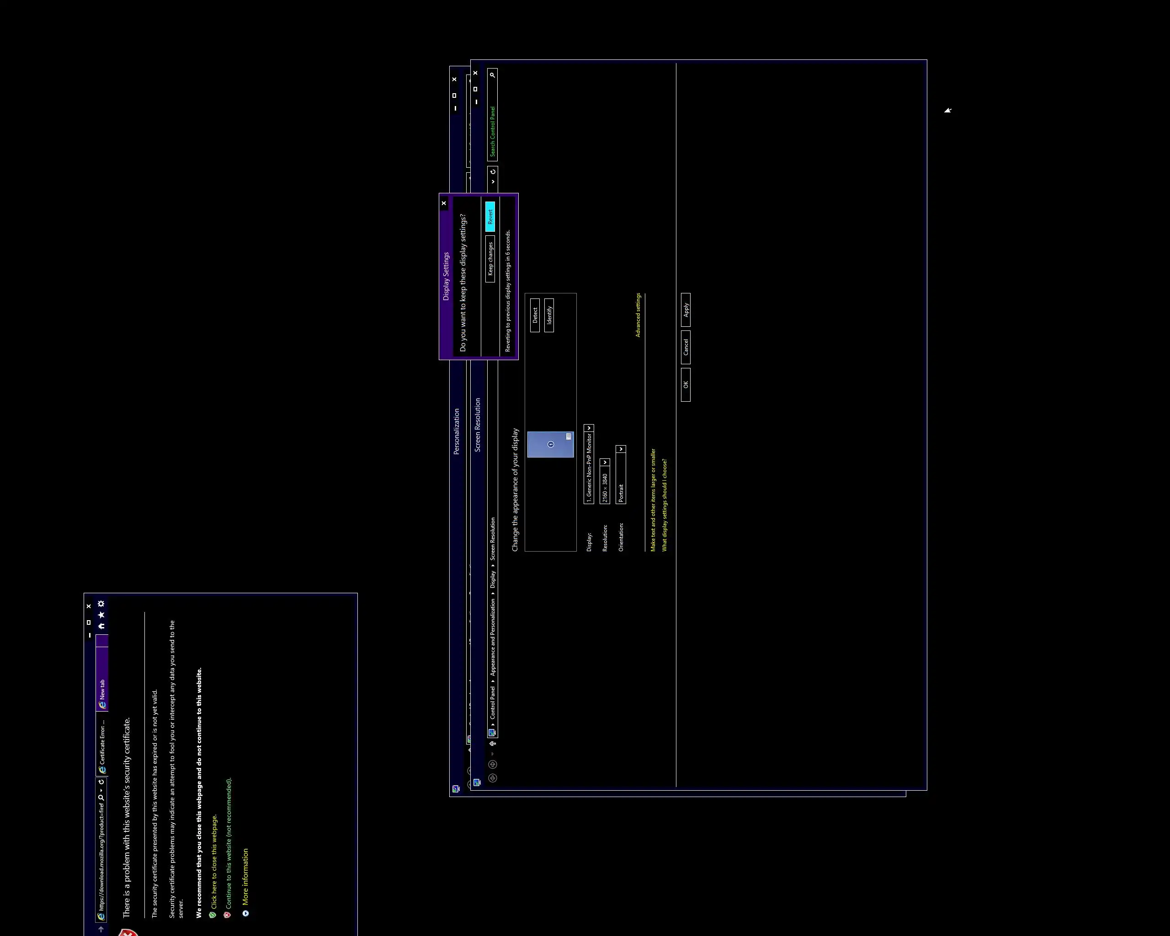Open the Resolution 2160 × 3840 dropdown
Image resolution: width=1170 pixels, height=936 pixels.
coord(605,463)
